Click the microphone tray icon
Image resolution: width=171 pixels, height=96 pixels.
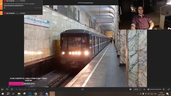tap(143, 94)
